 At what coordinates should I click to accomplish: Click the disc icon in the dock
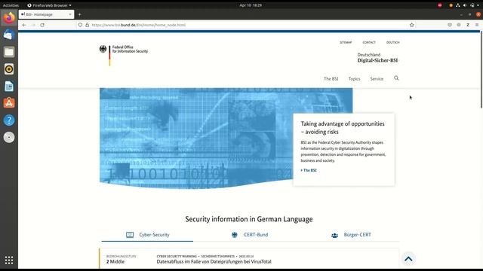pyautogui.click(x=9, y=137)
